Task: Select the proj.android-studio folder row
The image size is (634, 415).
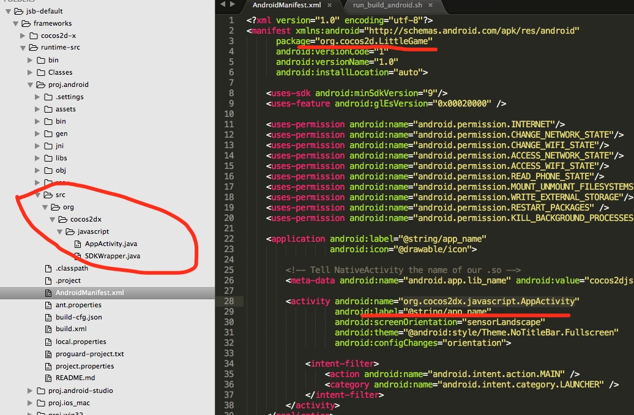Action: coord(107,391)
